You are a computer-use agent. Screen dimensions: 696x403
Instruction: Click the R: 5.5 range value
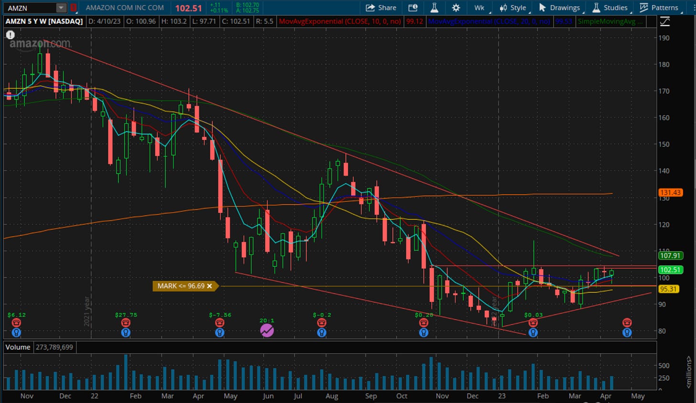(264, 22)
